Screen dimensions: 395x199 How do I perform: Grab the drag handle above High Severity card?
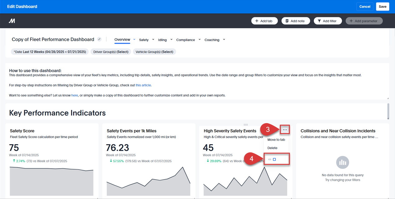coord(246,125)
